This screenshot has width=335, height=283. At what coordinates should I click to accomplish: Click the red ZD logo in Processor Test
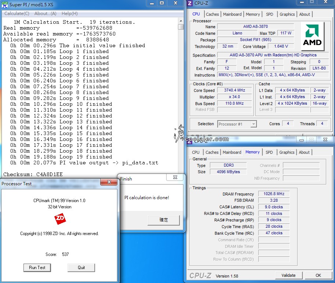[x=60, y=219]
